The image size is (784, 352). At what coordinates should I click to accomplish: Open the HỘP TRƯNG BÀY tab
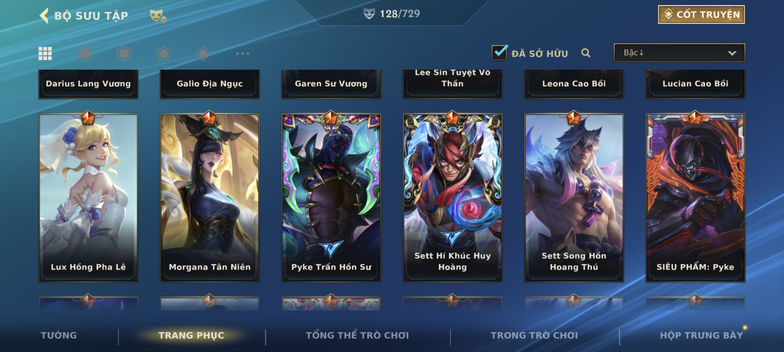coord(701,335)
